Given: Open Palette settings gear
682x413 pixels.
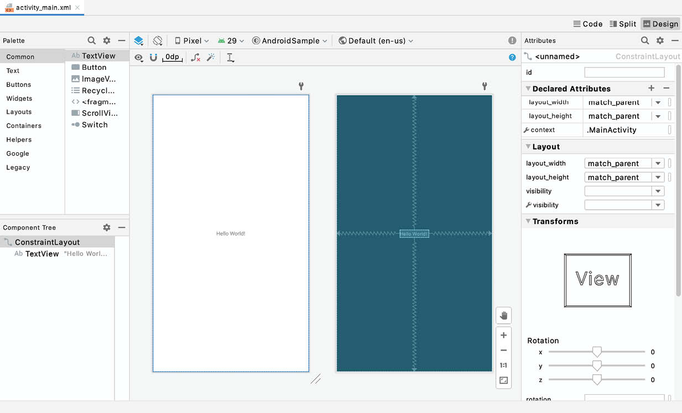Looking at the screenshot, I should click(107, 40).
